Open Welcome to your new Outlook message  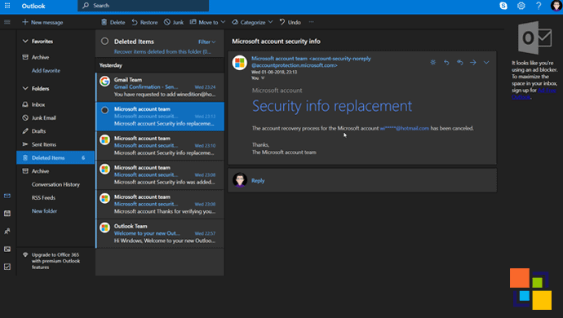(x=160, y=233)
